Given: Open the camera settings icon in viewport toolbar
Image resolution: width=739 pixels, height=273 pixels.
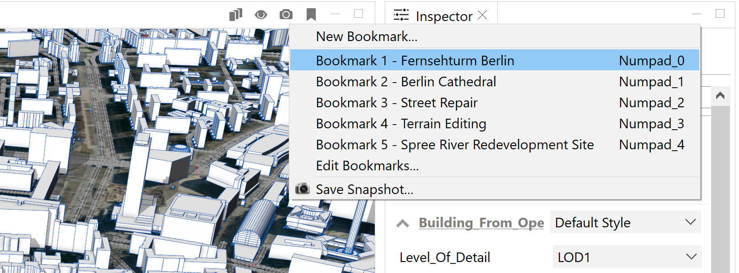Looking at the screenshot, I should coord(286,15).
